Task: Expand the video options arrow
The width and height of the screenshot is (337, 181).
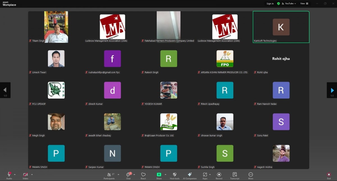Action: click(x=32, y=175)
